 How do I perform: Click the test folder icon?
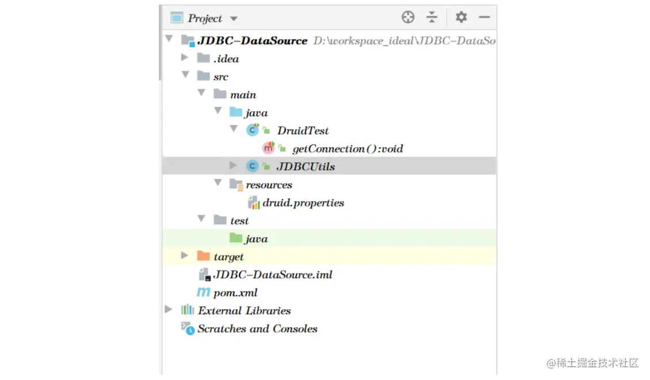click(x=220, y=219)
